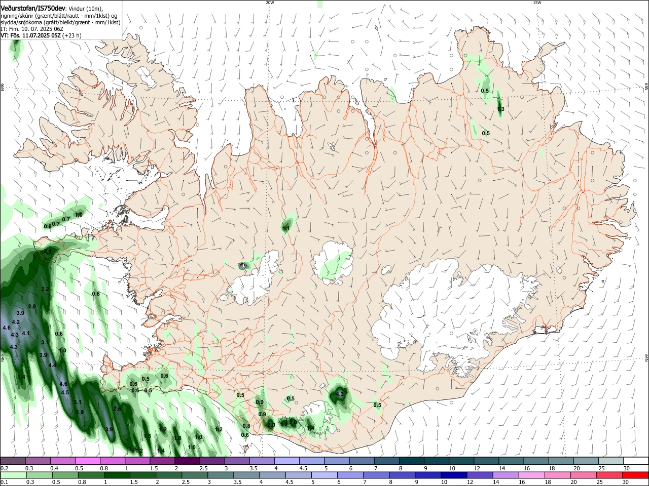
Task: Click the IT: Fim. 10. 07. 2025 06Z line
Action: point(31,29)
